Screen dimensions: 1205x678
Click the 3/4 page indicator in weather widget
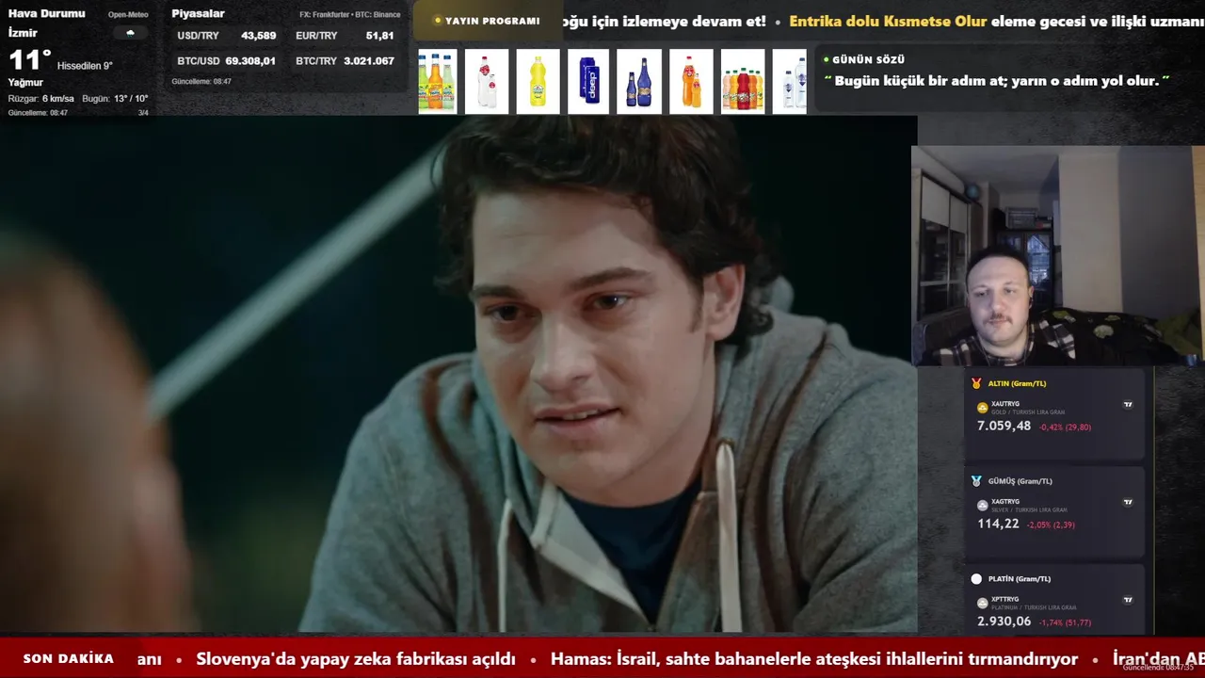click(143, 113)
